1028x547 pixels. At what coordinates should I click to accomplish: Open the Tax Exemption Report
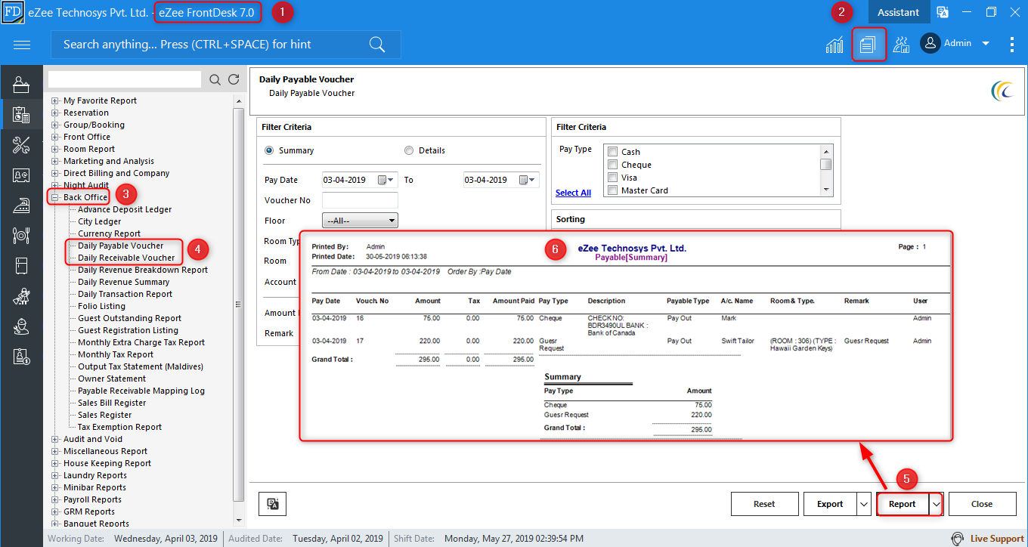[x=120, y=427]
